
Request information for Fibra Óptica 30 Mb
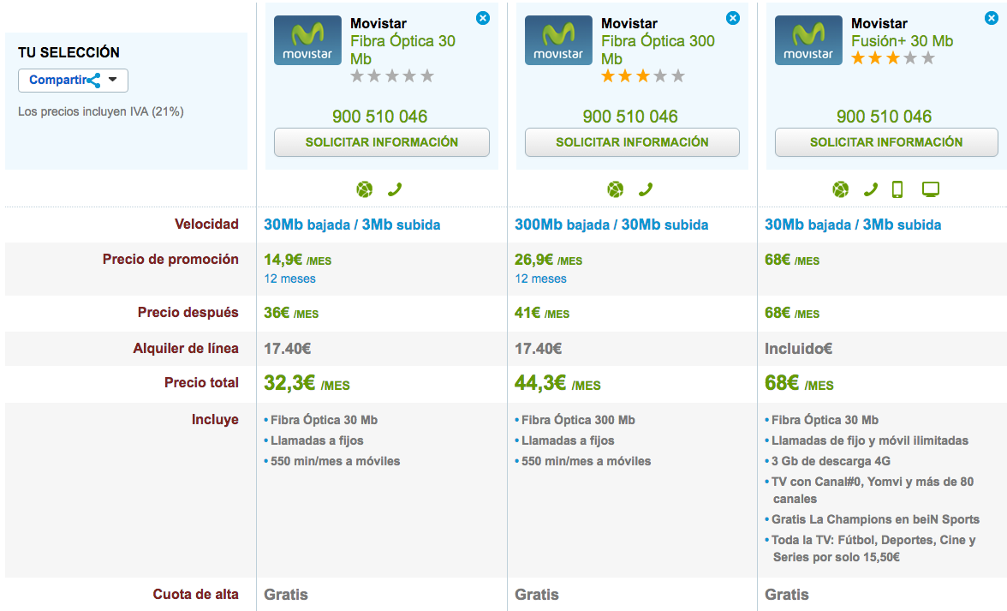click(x=382, y=142)
